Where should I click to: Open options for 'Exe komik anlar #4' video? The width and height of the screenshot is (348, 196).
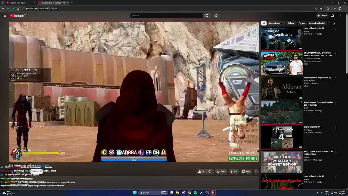click(x=336, y=128)
